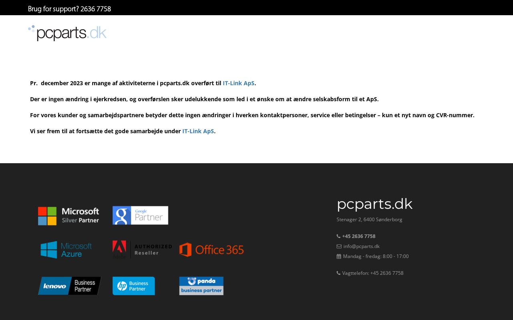Click the calendar icon beside opening hours
Screen dimensions: 513x320
[x=339, y=256]
